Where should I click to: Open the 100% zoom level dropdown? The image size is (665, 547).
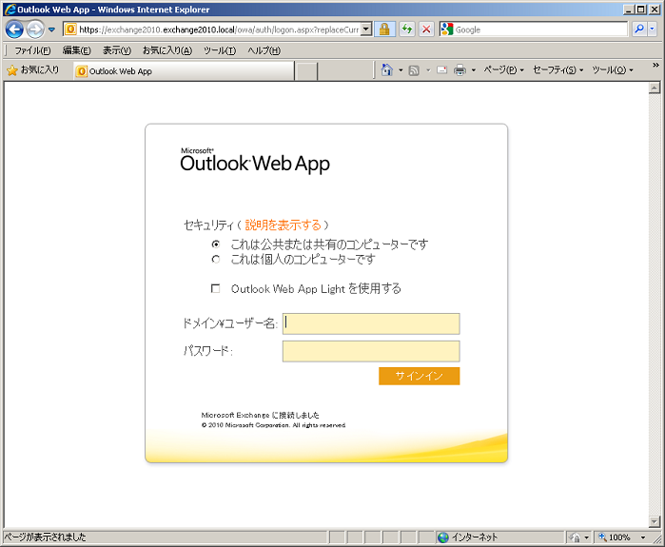pyautogui.click(x=643, y=537)
